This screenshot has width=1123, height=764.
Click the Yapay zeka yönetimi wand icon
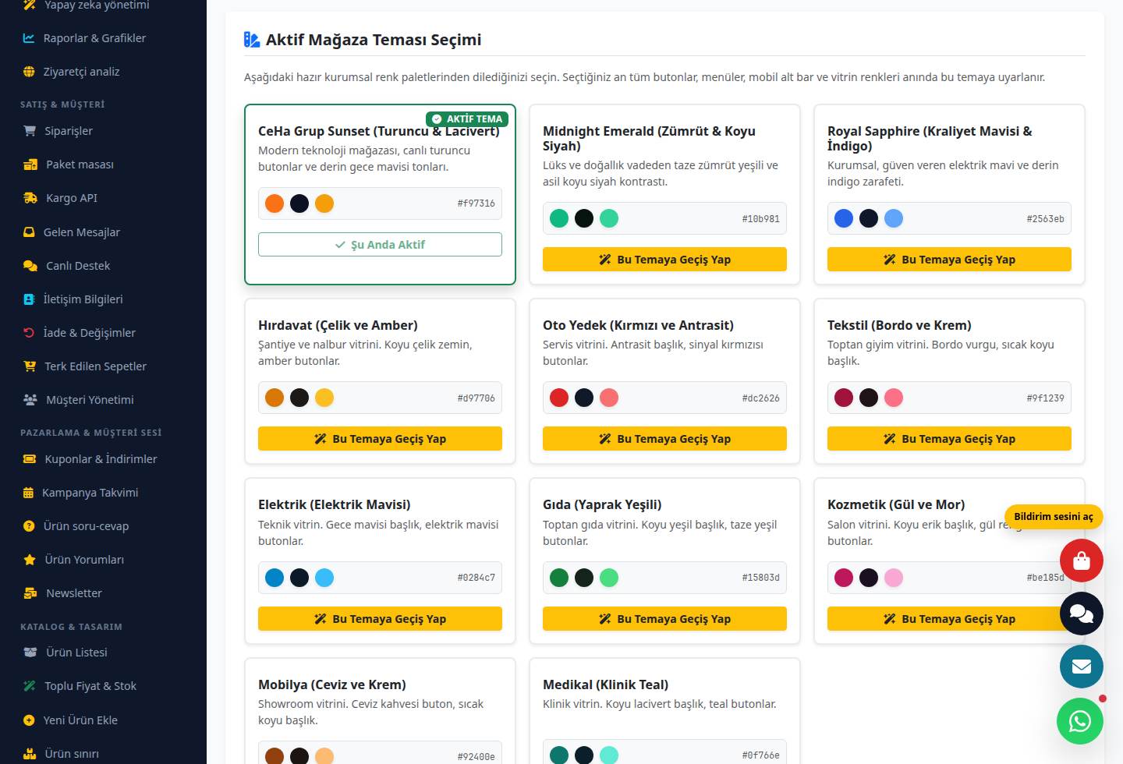point(30,5)
